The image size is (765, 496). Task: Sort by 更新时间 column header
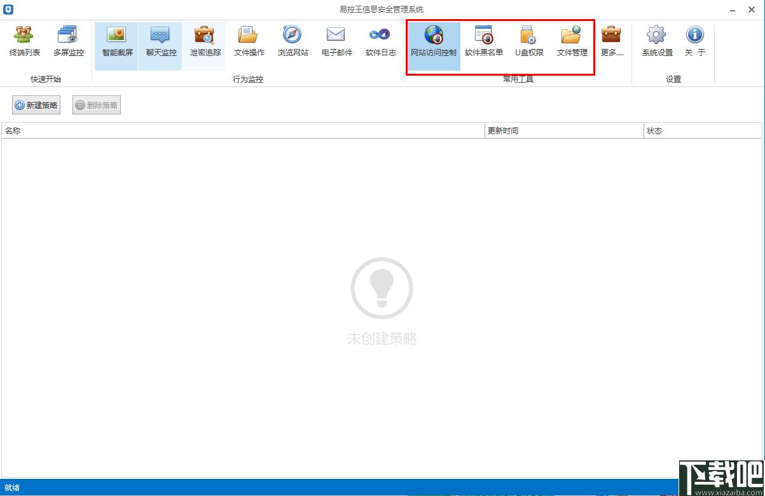[x=564, y=130]
